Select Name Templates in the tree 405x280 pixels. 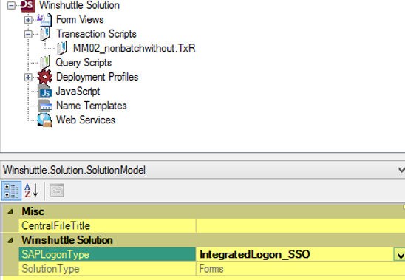pos(92,106)
